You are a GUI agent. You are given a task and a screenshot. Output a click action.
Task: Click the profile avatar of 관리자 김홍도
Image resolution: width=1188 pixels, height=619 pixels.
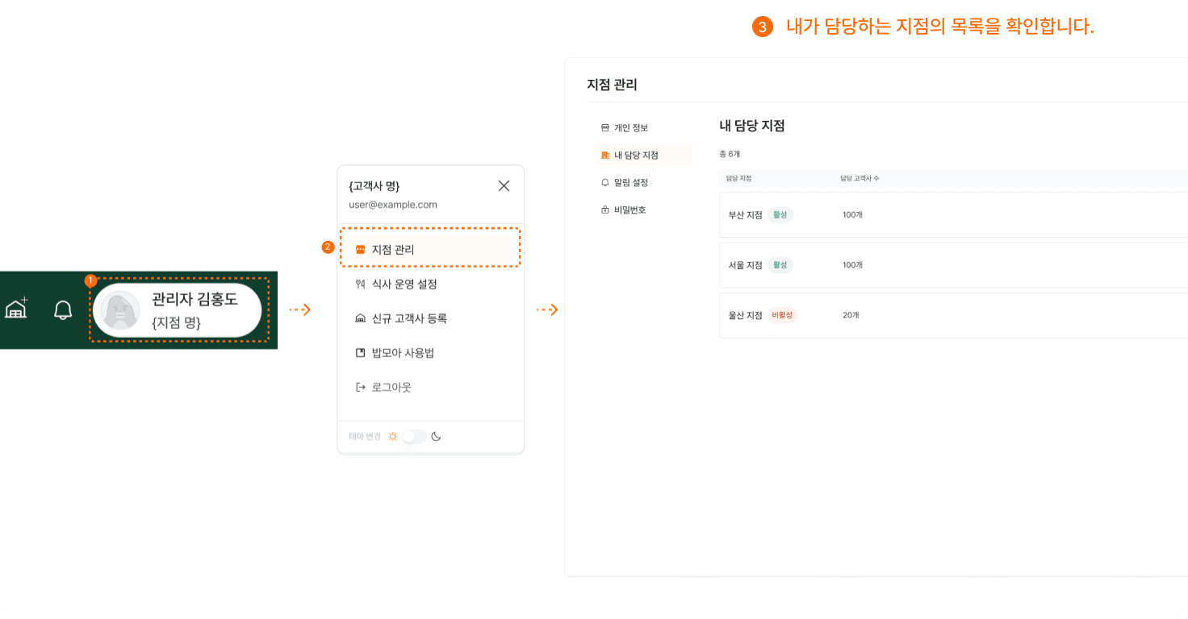(x=120, y=311)
